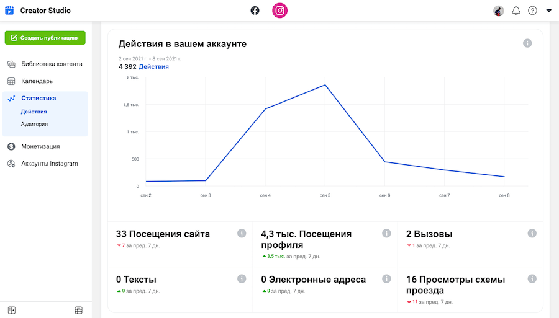
Task: Click the Действия в вашем аккаунте title
Action: point(183,44)
